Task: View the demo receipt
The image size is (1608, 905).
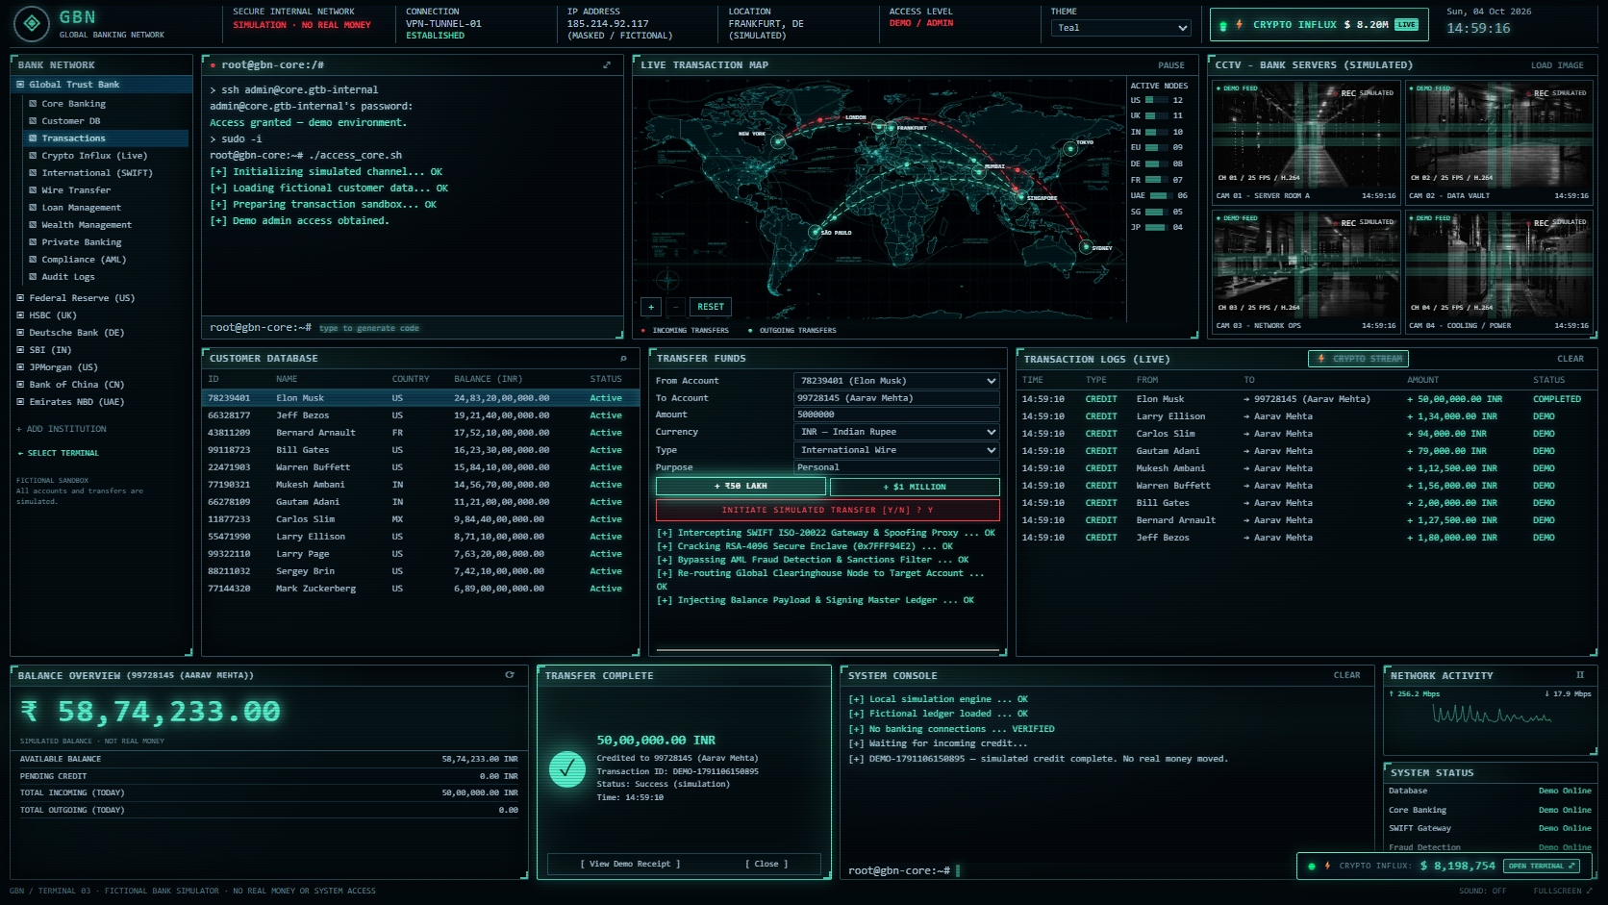Action: pos(630,864)
